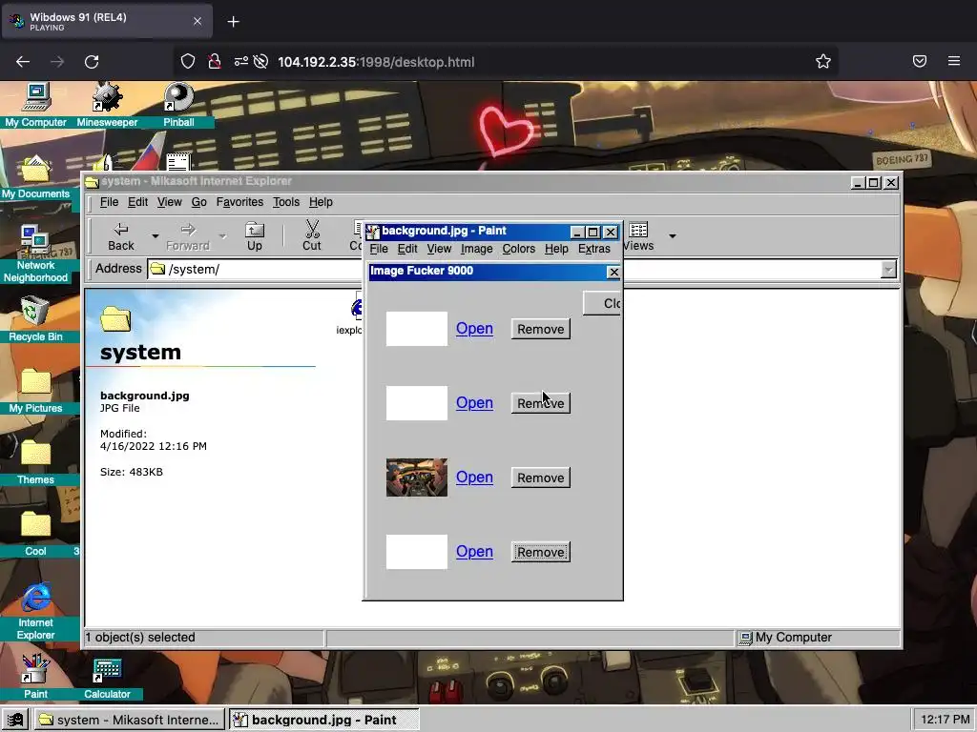
Task: Go back in the browser
Action: (x=23, y=62)
